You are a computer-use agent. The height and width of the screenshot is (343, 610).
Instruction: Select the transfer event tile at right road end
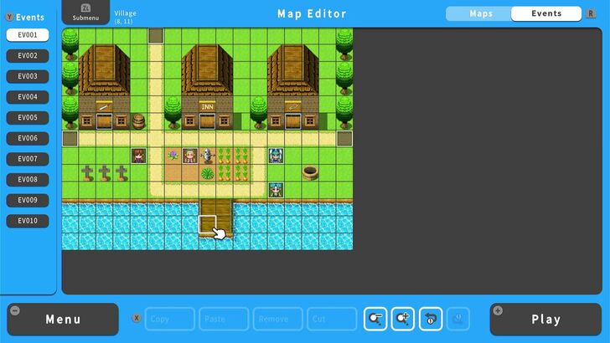[344, 139]
